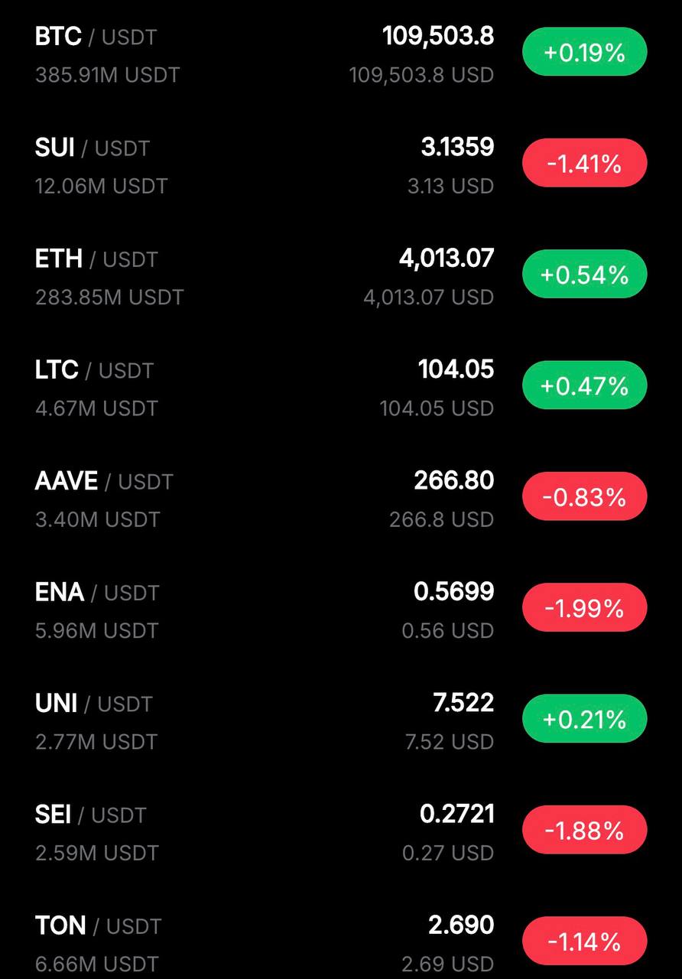682x979 pixels.
Task: Tap the -1.14% TON change badge
Action: point(585,941)
